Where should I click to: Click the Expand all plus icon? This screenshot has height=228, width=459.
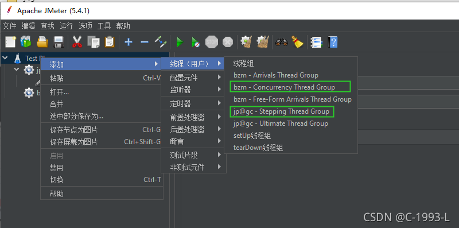[128, 42]
